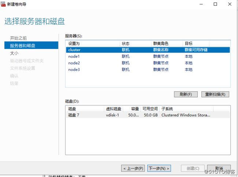Click 群集可用存储 target cell

click(196, 50)
